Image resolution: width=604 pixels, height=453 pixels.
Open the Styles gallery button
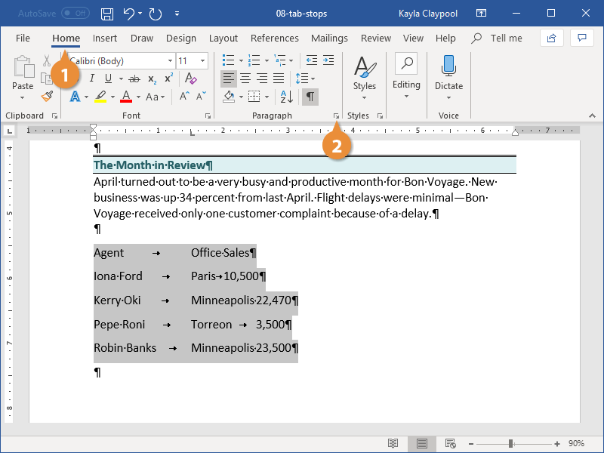point(364,74)
